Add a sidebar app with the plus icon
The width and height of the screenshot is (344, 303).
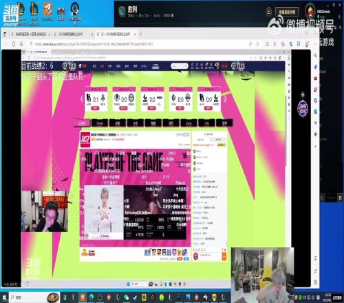click(x=315, y=146)
